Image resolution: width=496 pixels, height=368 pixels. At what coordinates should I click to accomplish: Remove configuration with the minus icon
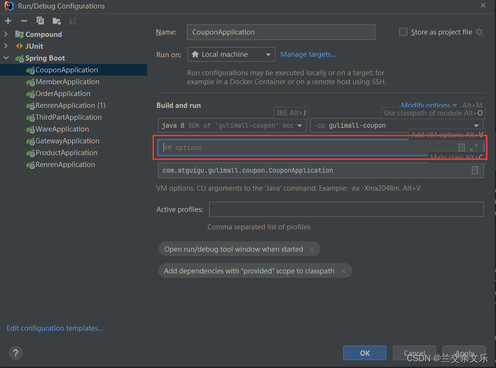pos(24,21)
